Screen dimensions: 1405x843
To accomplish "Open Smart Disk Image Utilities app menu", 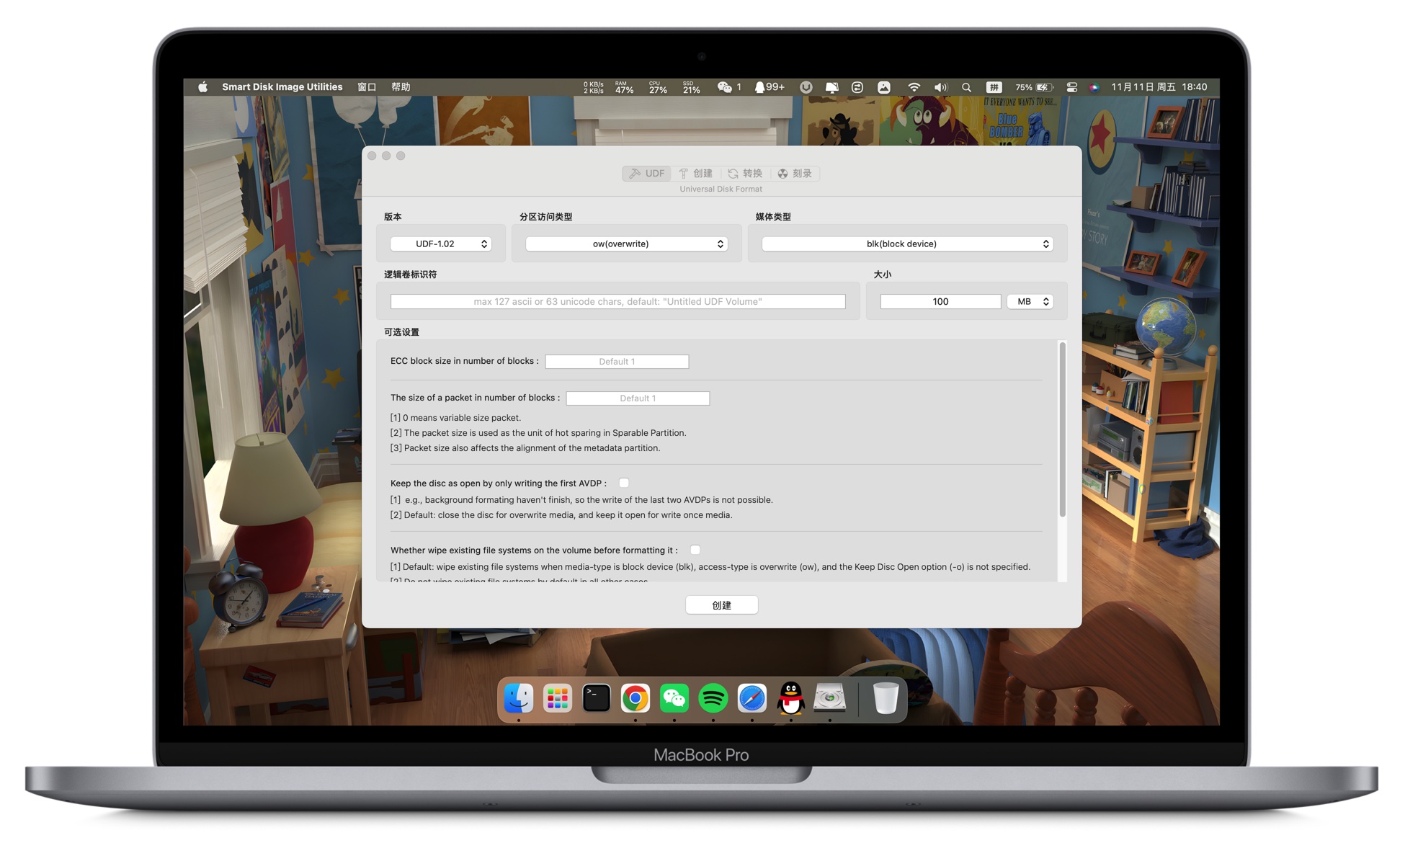I will point(282,87).
